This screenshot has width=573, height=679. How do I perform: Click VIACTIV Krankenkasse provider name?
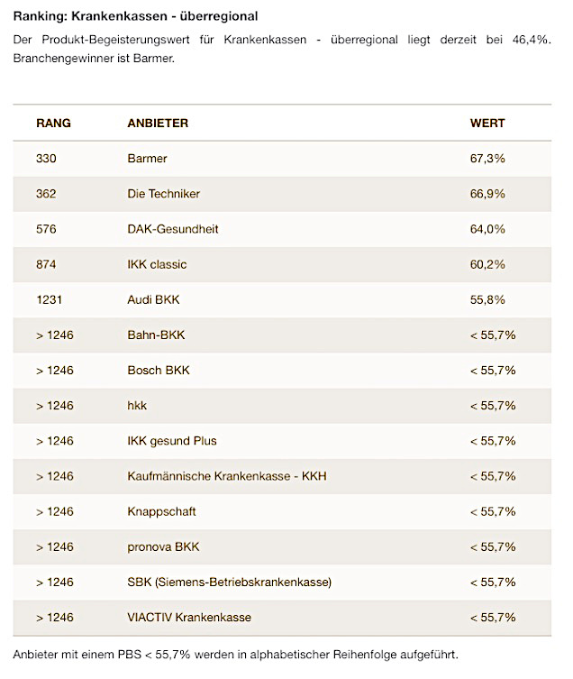[x=189, y=618]
